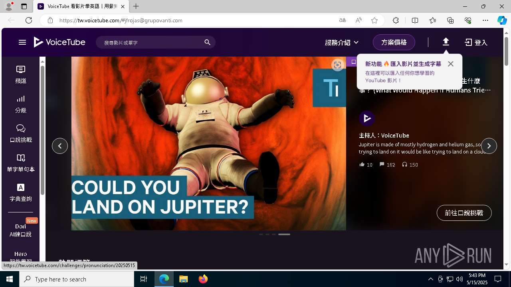Open Copilot in Edge
The height and width of the screenshot is (287, 511).
[502, 20]
